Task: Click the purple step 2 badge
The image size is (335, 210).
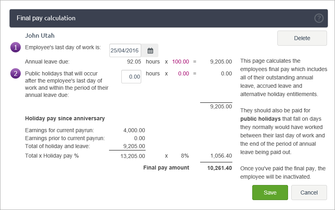Action: tap(15, 73)
